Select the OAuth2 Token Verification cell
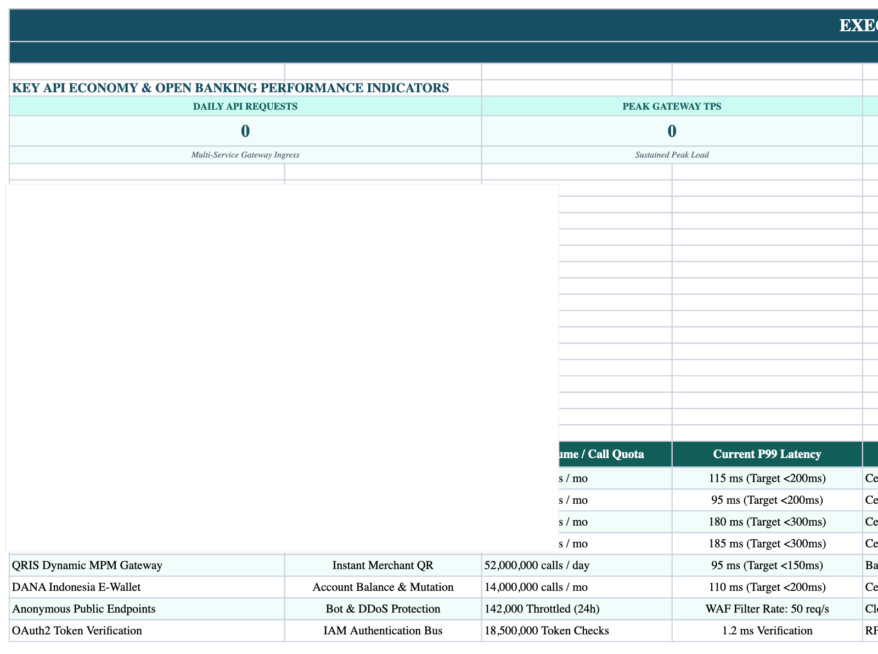This screenshot has height=654, width=878. click(x=147, y=631)
